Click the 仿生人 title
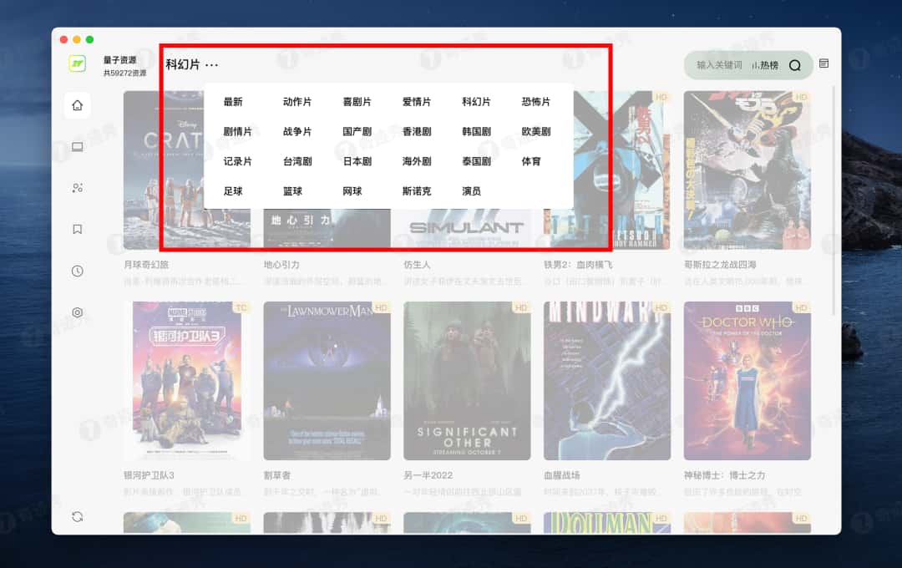This screenshot has height=568, width=902. 417,265
